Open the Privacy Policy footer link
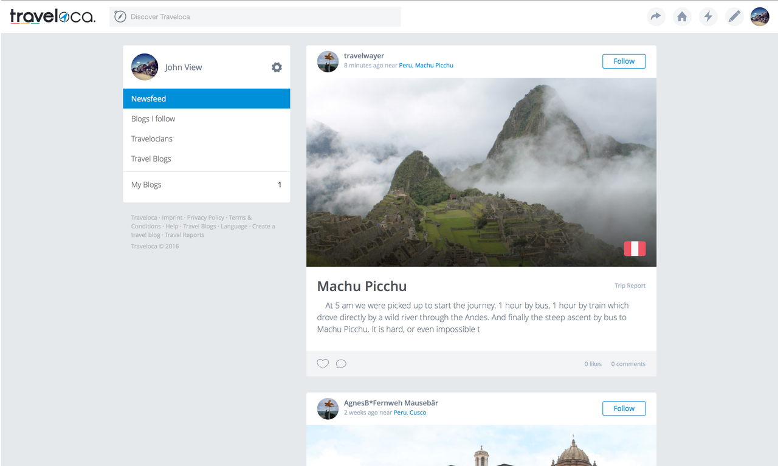778x466 pixels. pos(205,218)
